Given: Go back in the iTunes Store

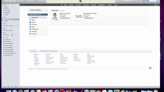Looking at the screenshot, I should click(x=21, y=5).
